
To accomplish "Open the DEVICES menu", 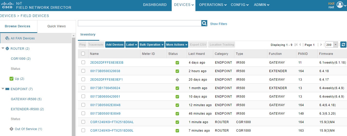I will 184,5.
